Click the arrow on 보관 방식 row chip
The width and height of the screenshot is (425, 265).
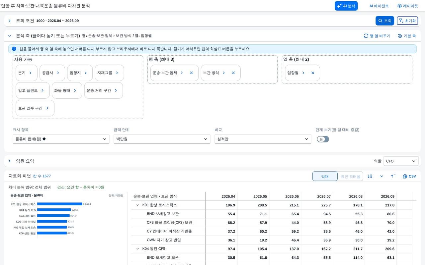(224, 73)
